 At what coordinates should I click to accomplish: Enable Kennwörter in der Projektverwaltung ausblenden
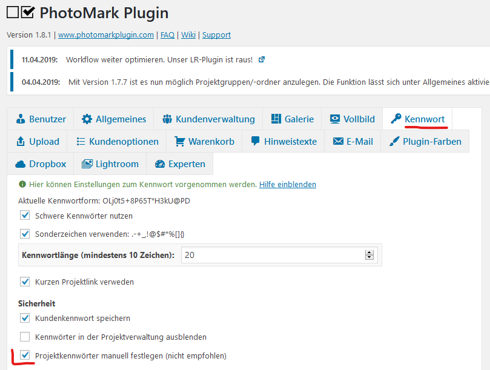click(25, 337)
